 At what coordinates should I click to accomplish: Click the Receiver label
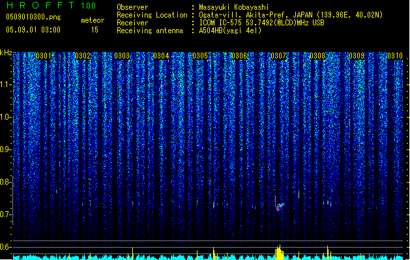point(132,23)
